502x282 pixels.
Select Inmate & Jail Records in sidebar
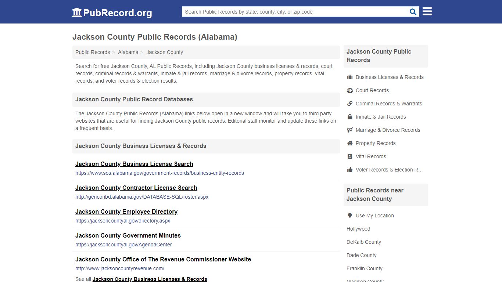tap(381, 117)
